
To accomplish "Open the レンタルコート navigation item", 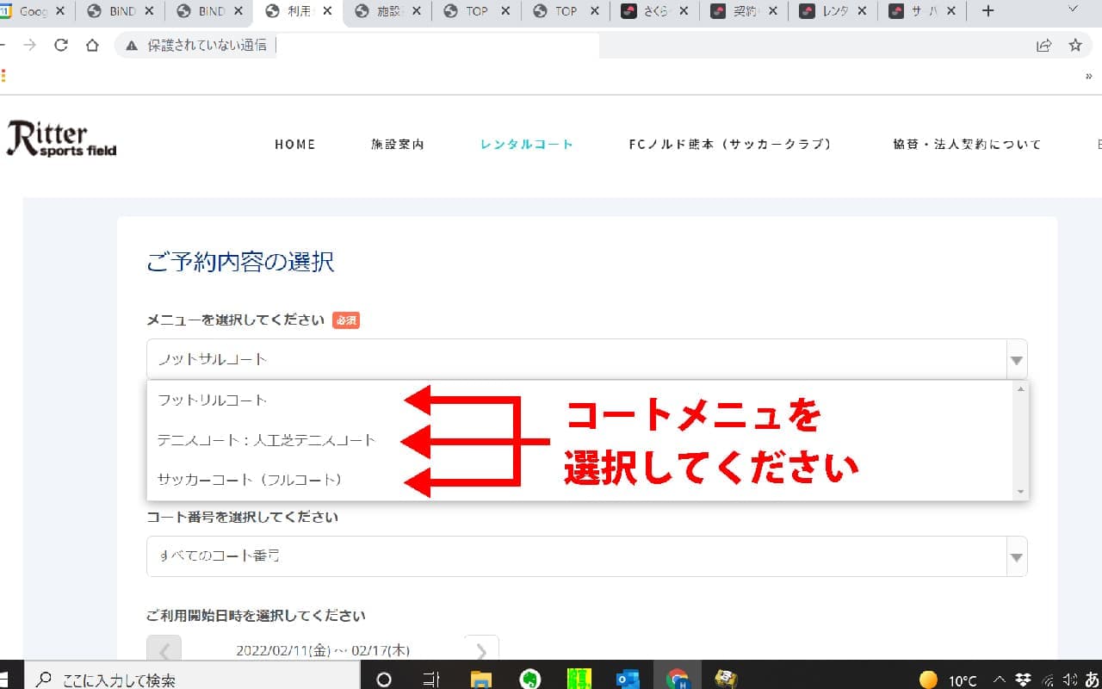I will coord(526,145).
